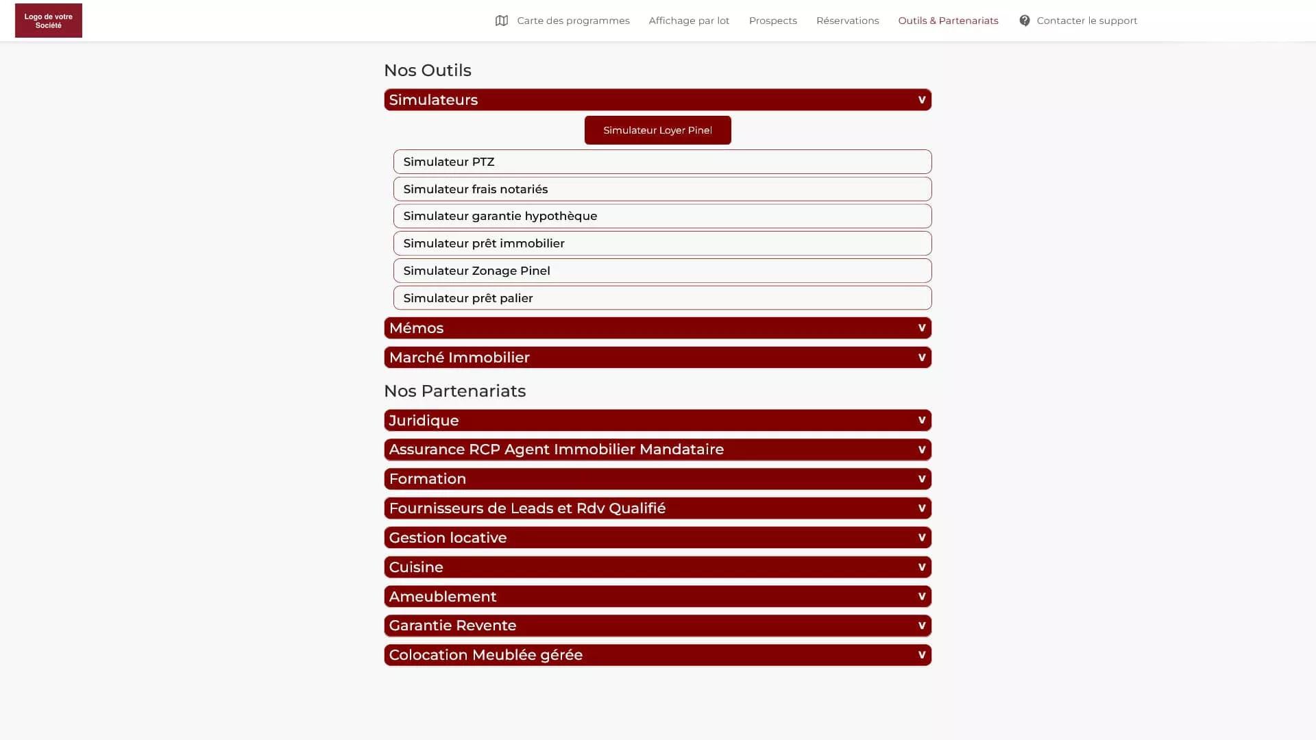Expand the Colocation Meublée gérée dropdown

[x=657, y=654]
